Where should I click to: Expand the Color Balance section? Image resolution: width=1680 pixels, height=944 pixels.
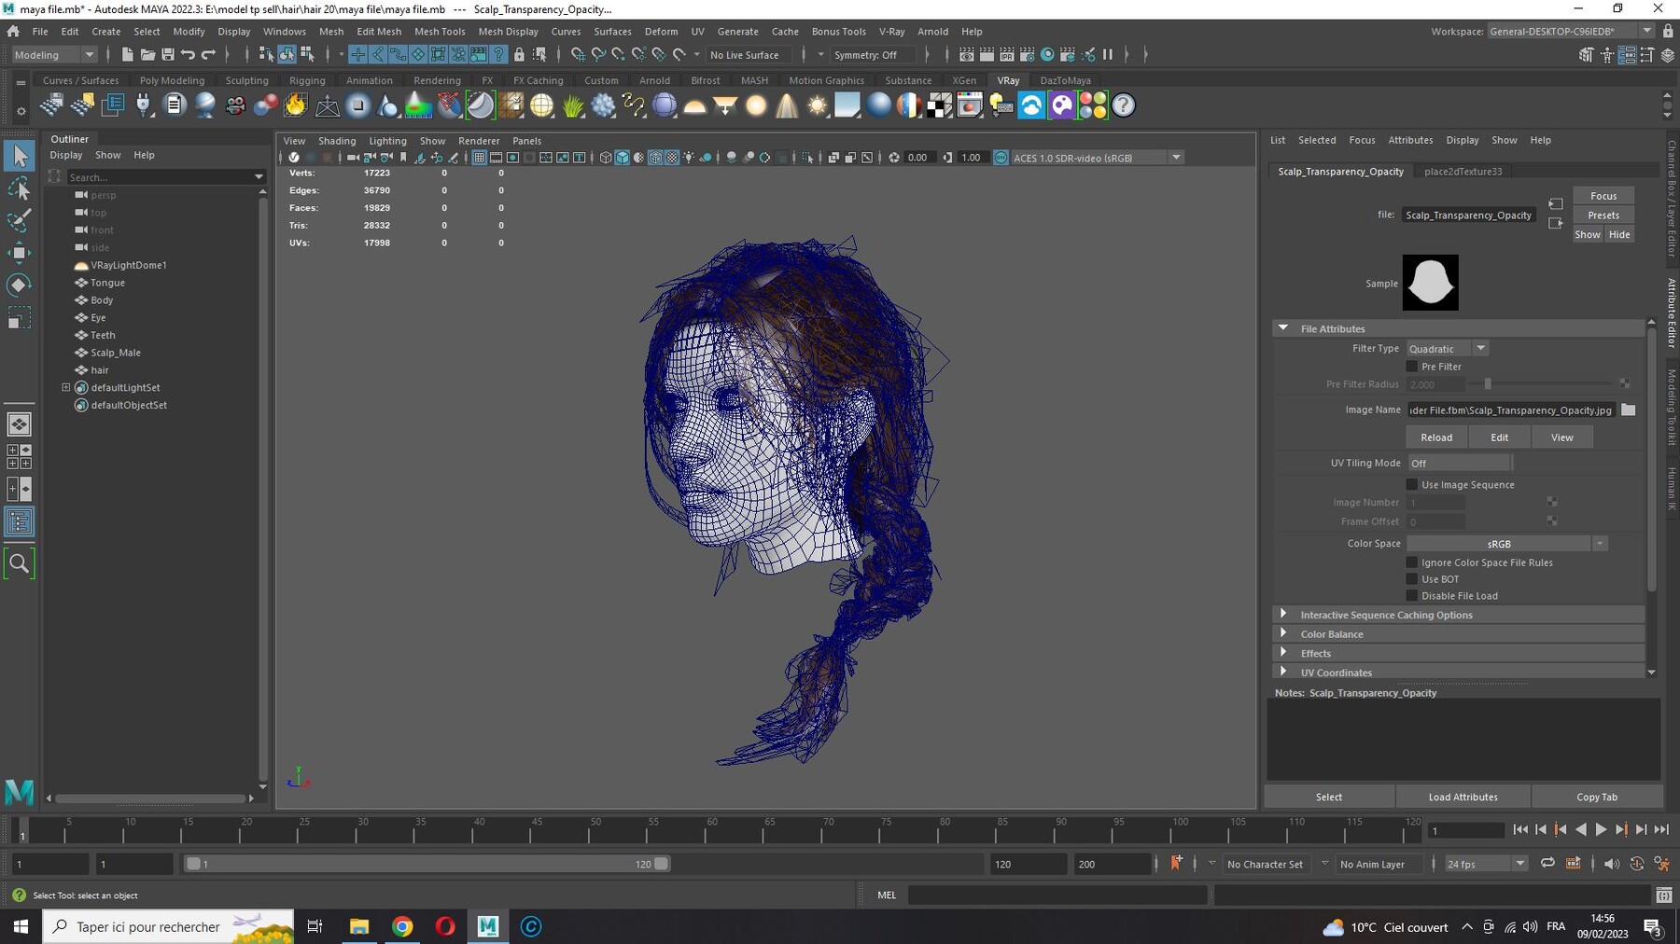pyautogui.click(x=1283, y=633)
